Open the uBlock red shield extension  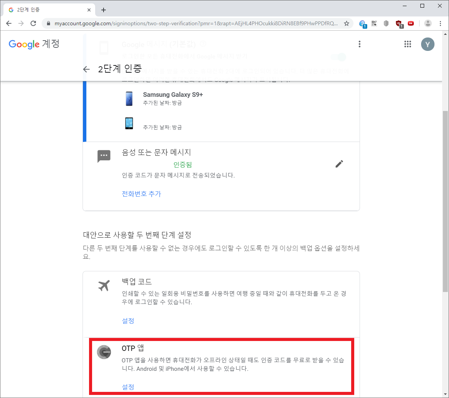tap(399, 24)
